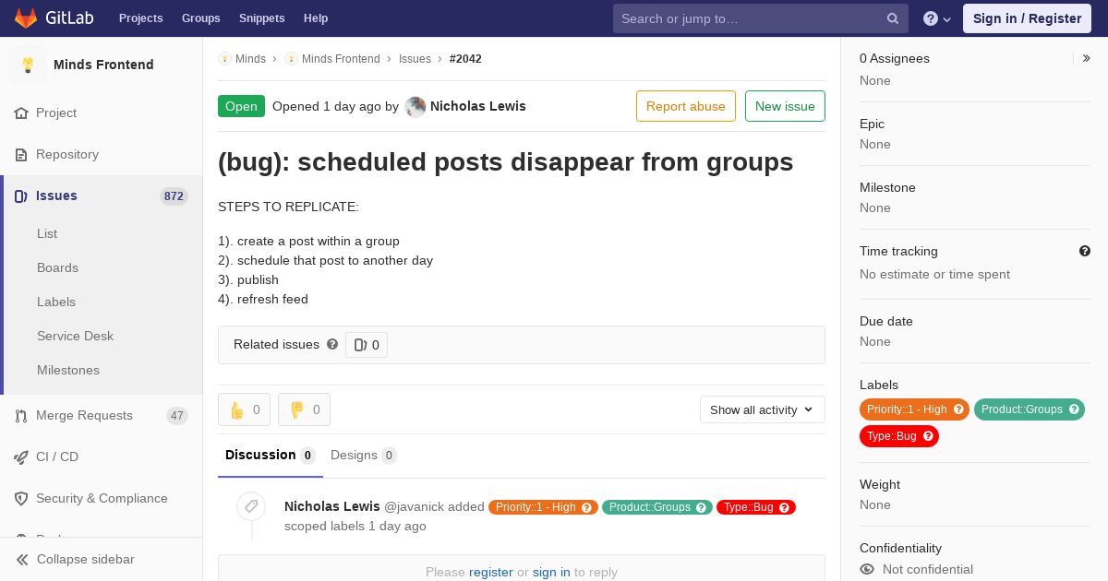This screenshot has width=1108, height=581.
Task: Click help icon on sidebar Product::Groups label
Action: (1074, 409)
